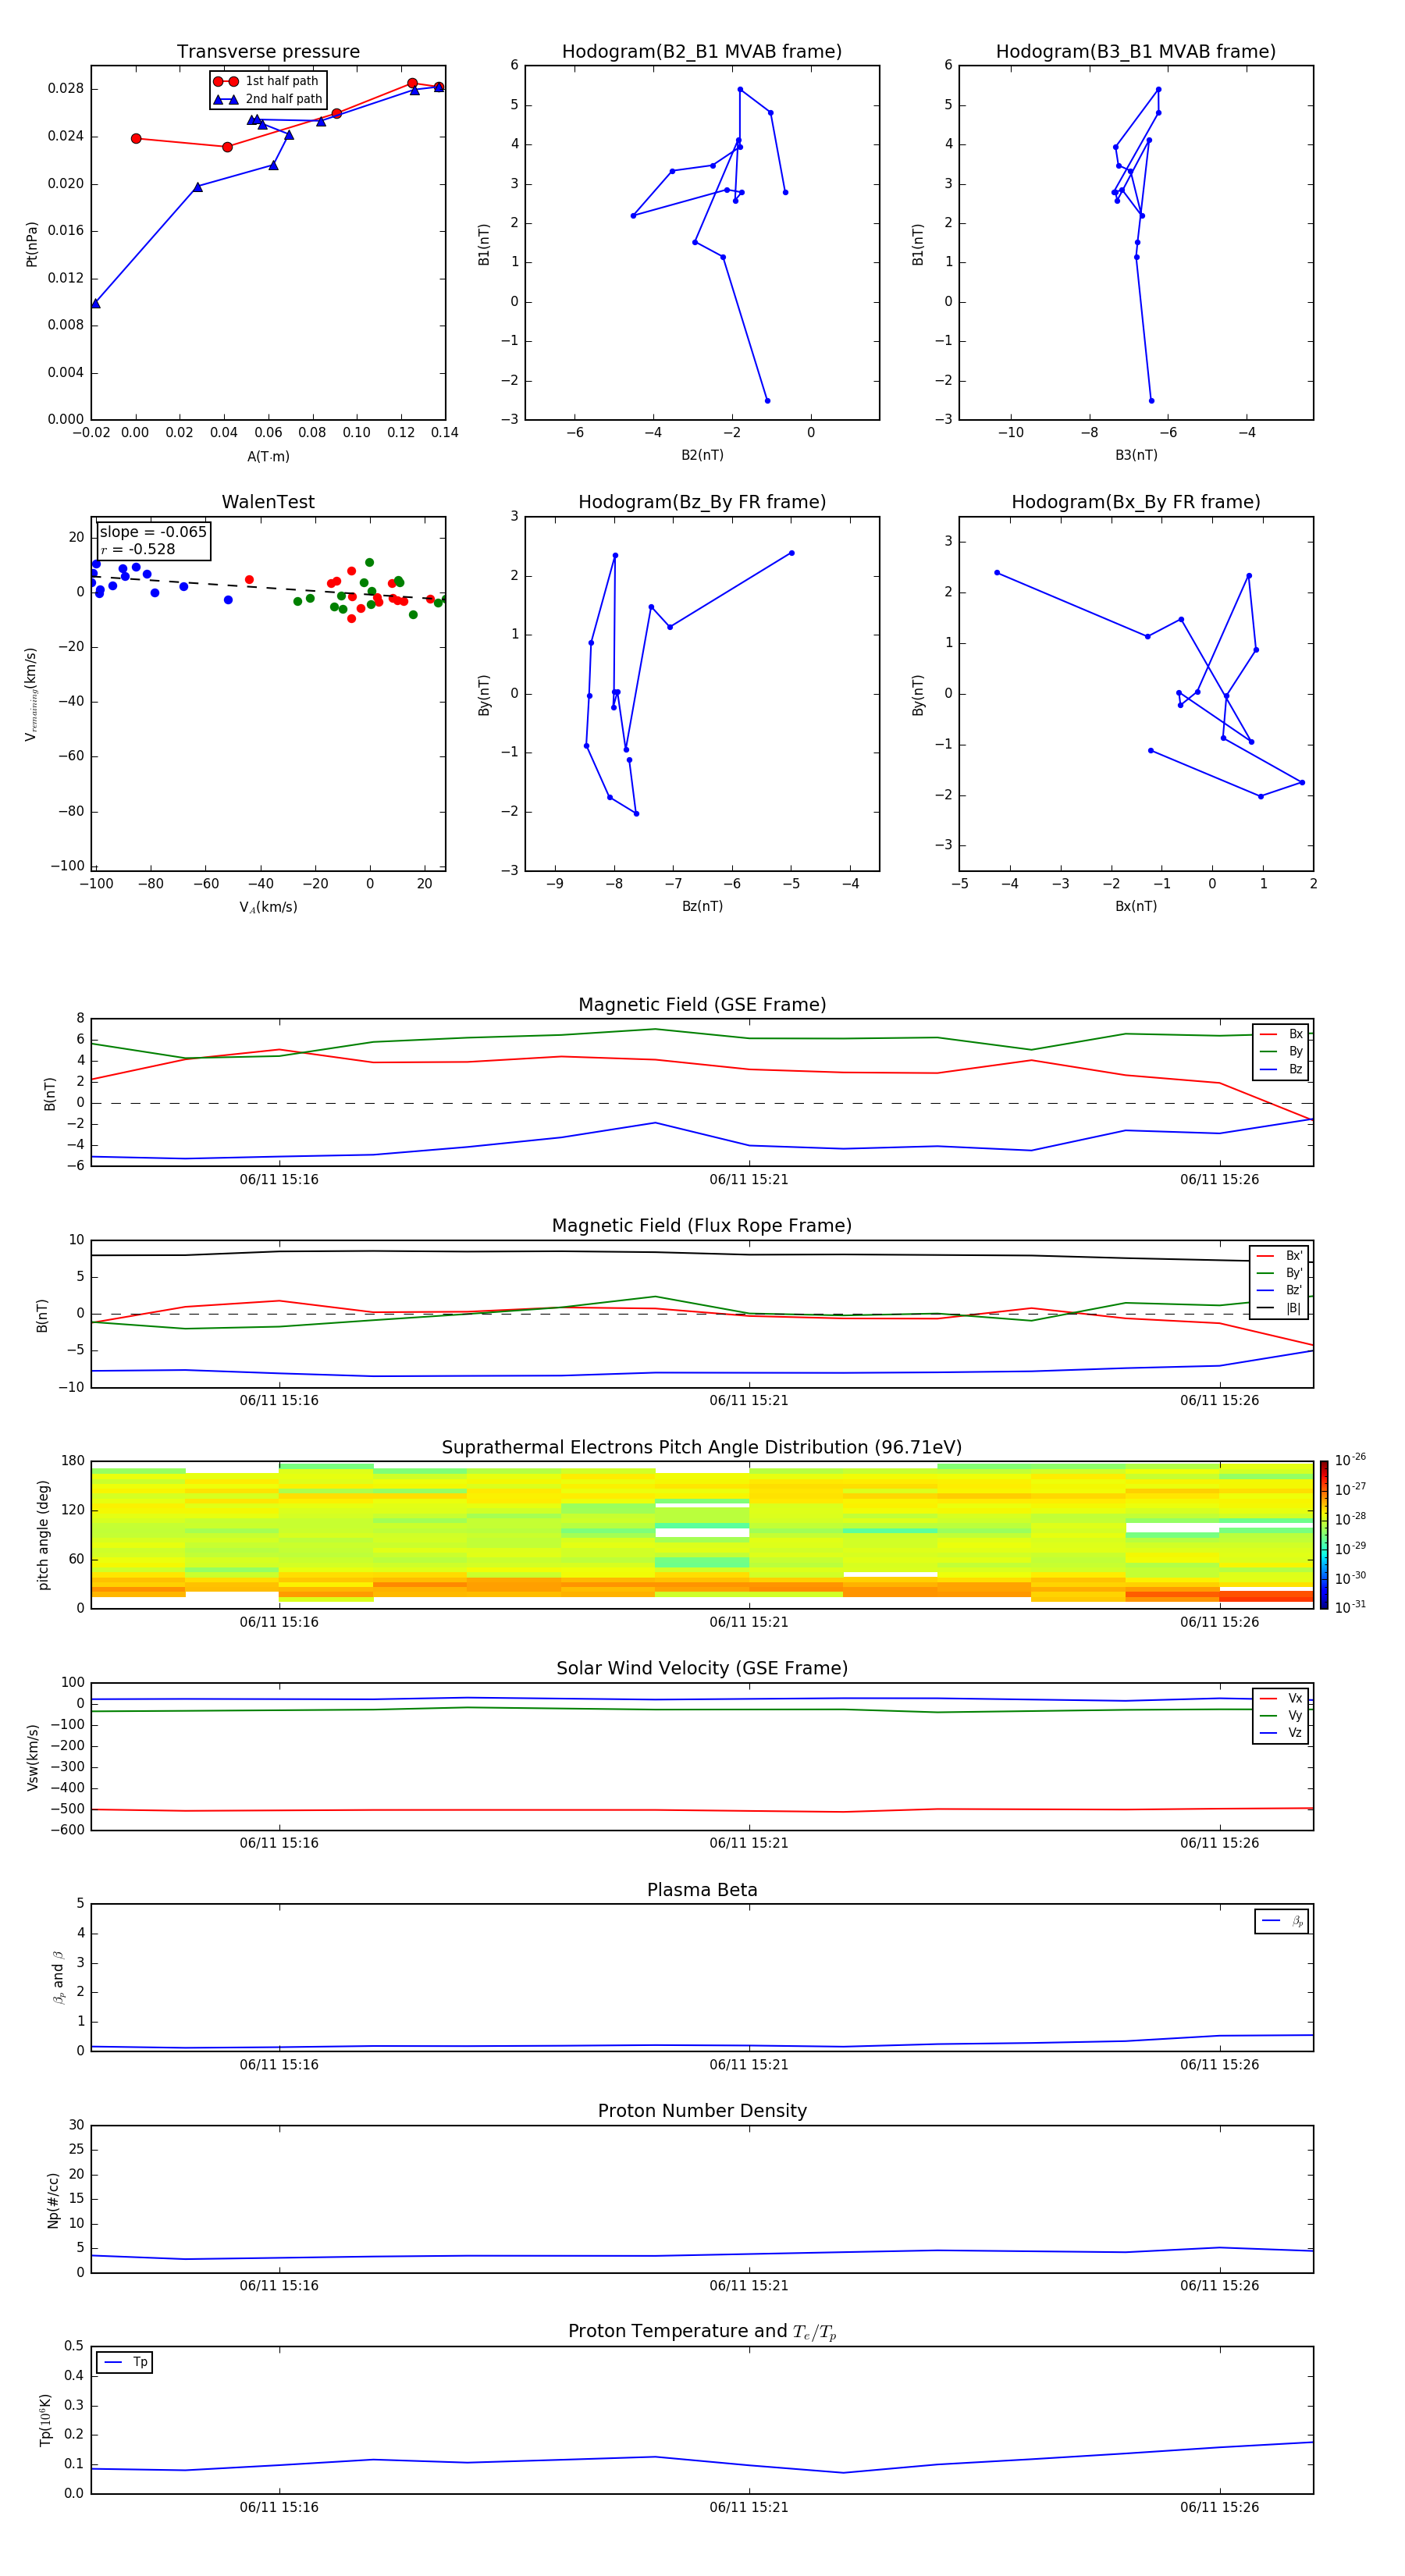
Task: Click the 'Bx' legend entry in GSE field plot
Action: (x=1282, y=1034)
